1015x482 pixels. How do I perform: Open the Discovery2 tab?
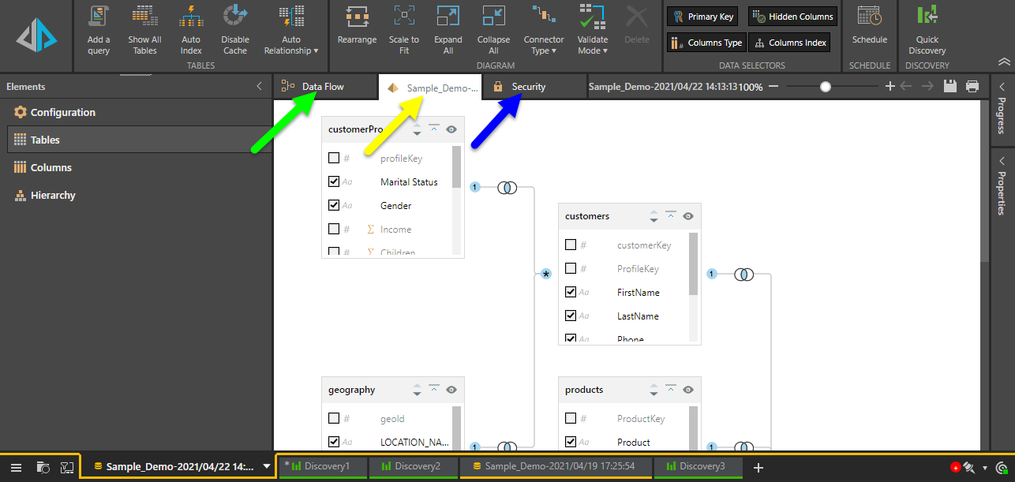(x=413, y=466)
